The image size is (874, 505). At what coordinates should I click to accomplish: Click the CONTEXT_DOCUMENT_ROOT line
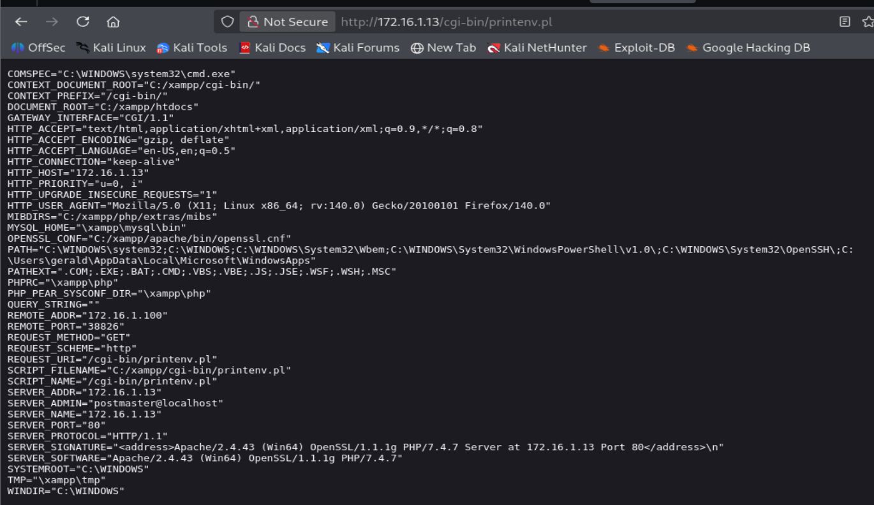pyautogui.click(x=134, y=85)
